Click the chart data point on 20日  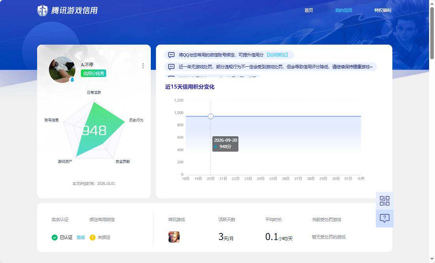(210, 116)
